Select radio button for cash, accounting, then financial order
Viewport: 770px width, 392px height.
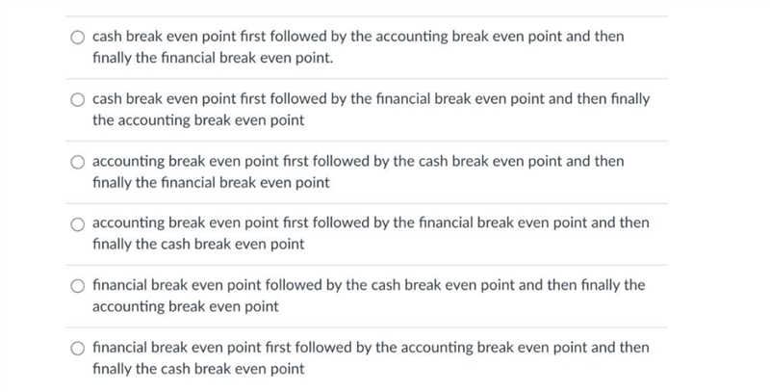click(x=78, y=38)
